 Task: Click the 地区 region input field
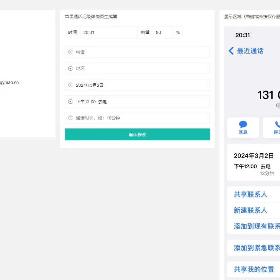tap(137, 68)
